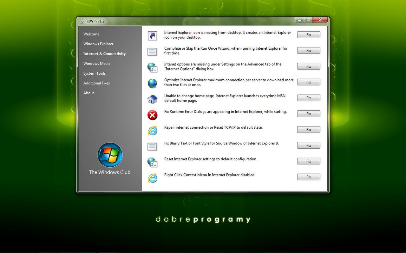The height and width of the screenshot is (253, 406).
Task: Click Fix to reset Internet Explorer settings
Action: tap(309, 161)
